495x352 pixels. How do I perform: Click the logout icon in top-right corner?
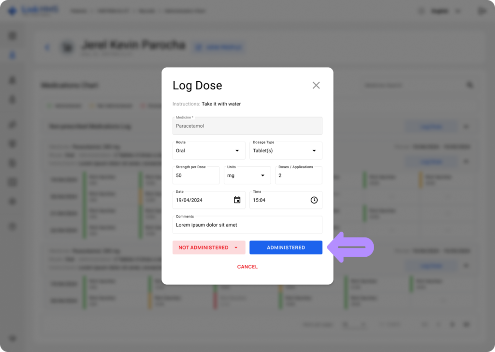point(481,11)
